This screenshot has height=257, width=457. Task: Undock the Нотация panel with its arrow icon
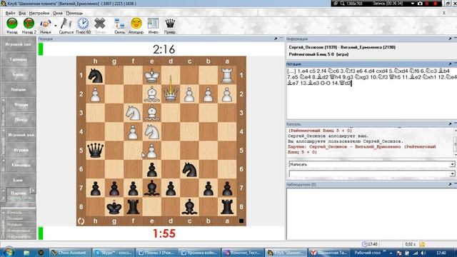[450, 64]
